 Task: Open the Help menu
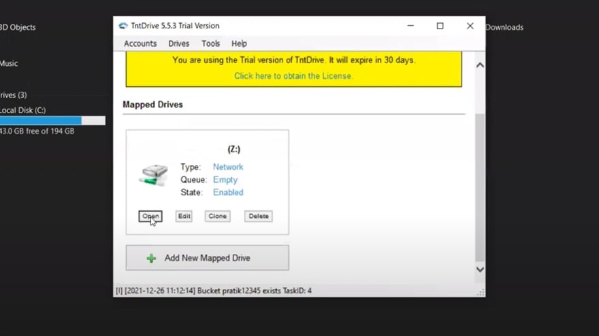239,43
